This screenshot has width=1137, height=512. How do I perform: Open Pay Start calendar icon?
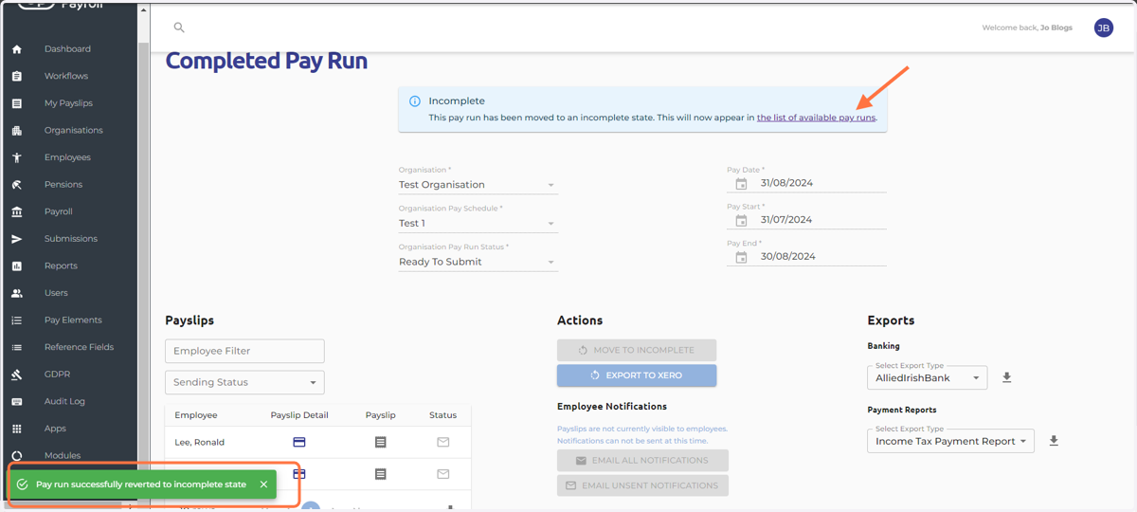741,220
